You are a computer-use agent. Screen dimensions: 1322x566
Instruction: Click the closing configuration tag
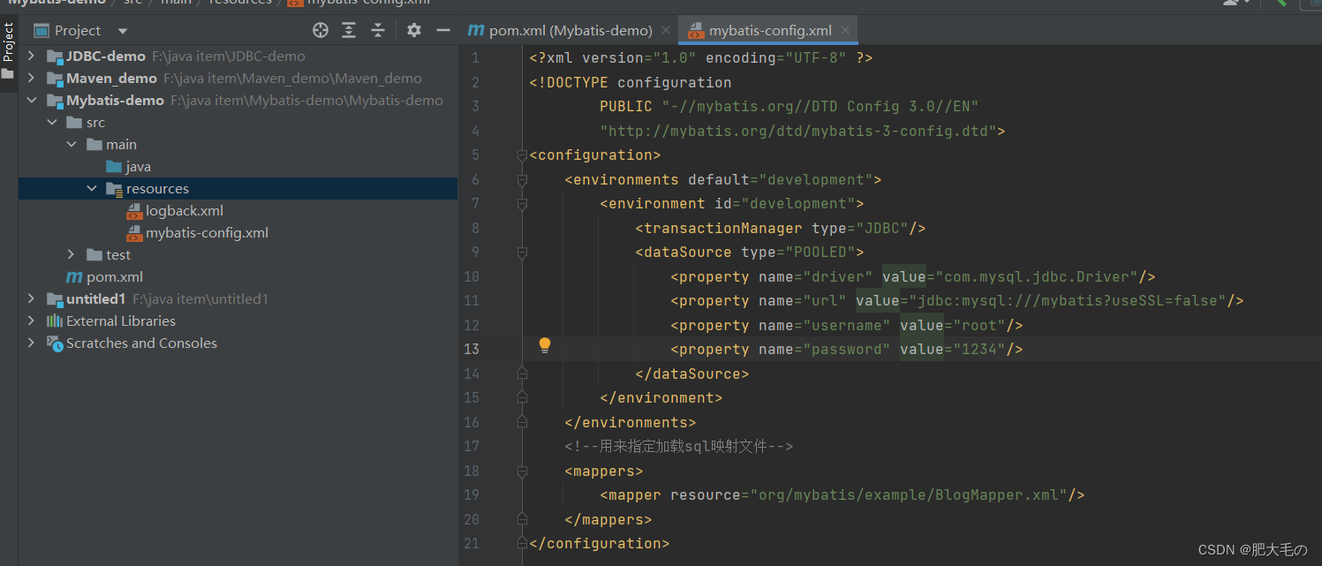(x=600, y=543)
